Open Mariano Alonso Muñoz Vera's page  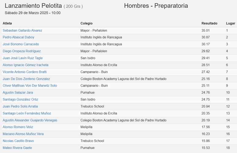tap(23, 134)
